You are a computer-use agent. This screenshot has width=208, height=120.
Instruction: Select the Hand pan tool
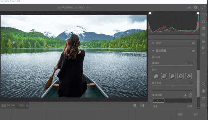203,91
